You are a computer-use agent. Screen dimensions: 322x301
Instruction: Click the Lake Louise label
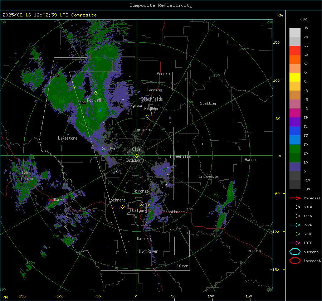pos(28,176)
